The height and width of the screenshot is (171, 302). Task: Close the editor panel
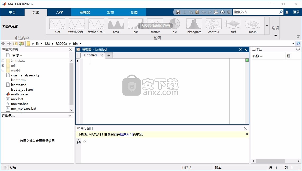click(x=246, y=50)
